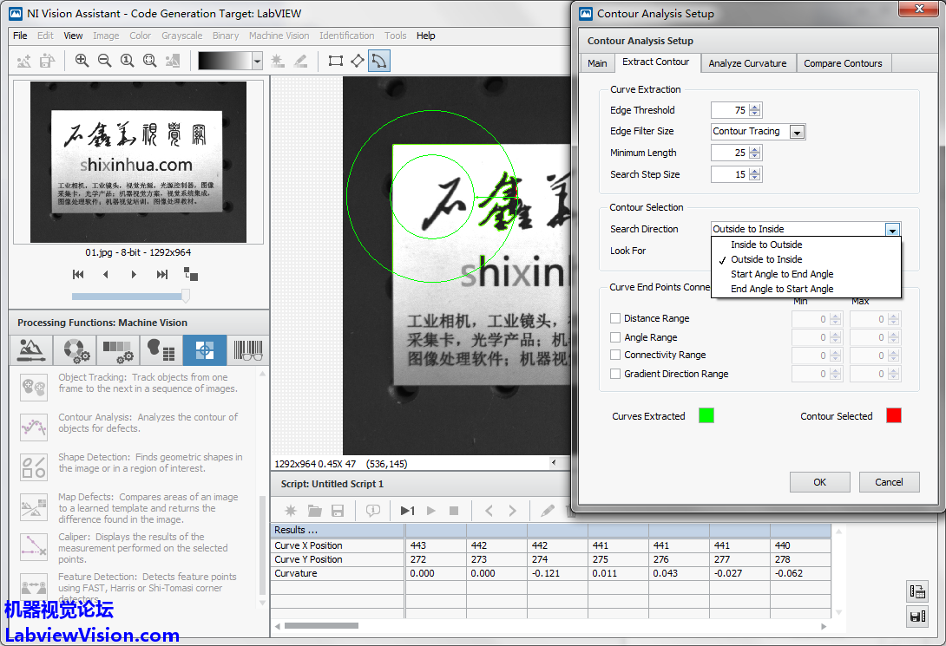Open the Help menu
Viewport: 946px width, 646px height.
425,36
